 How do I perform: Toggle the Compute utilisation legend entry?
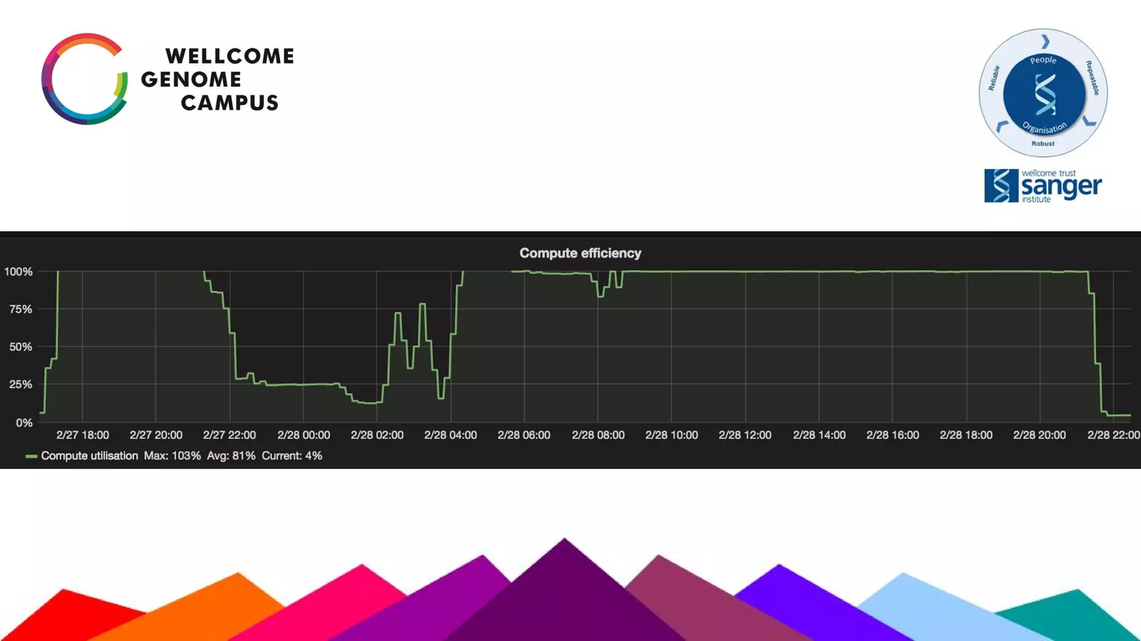[x=89, y=456]
